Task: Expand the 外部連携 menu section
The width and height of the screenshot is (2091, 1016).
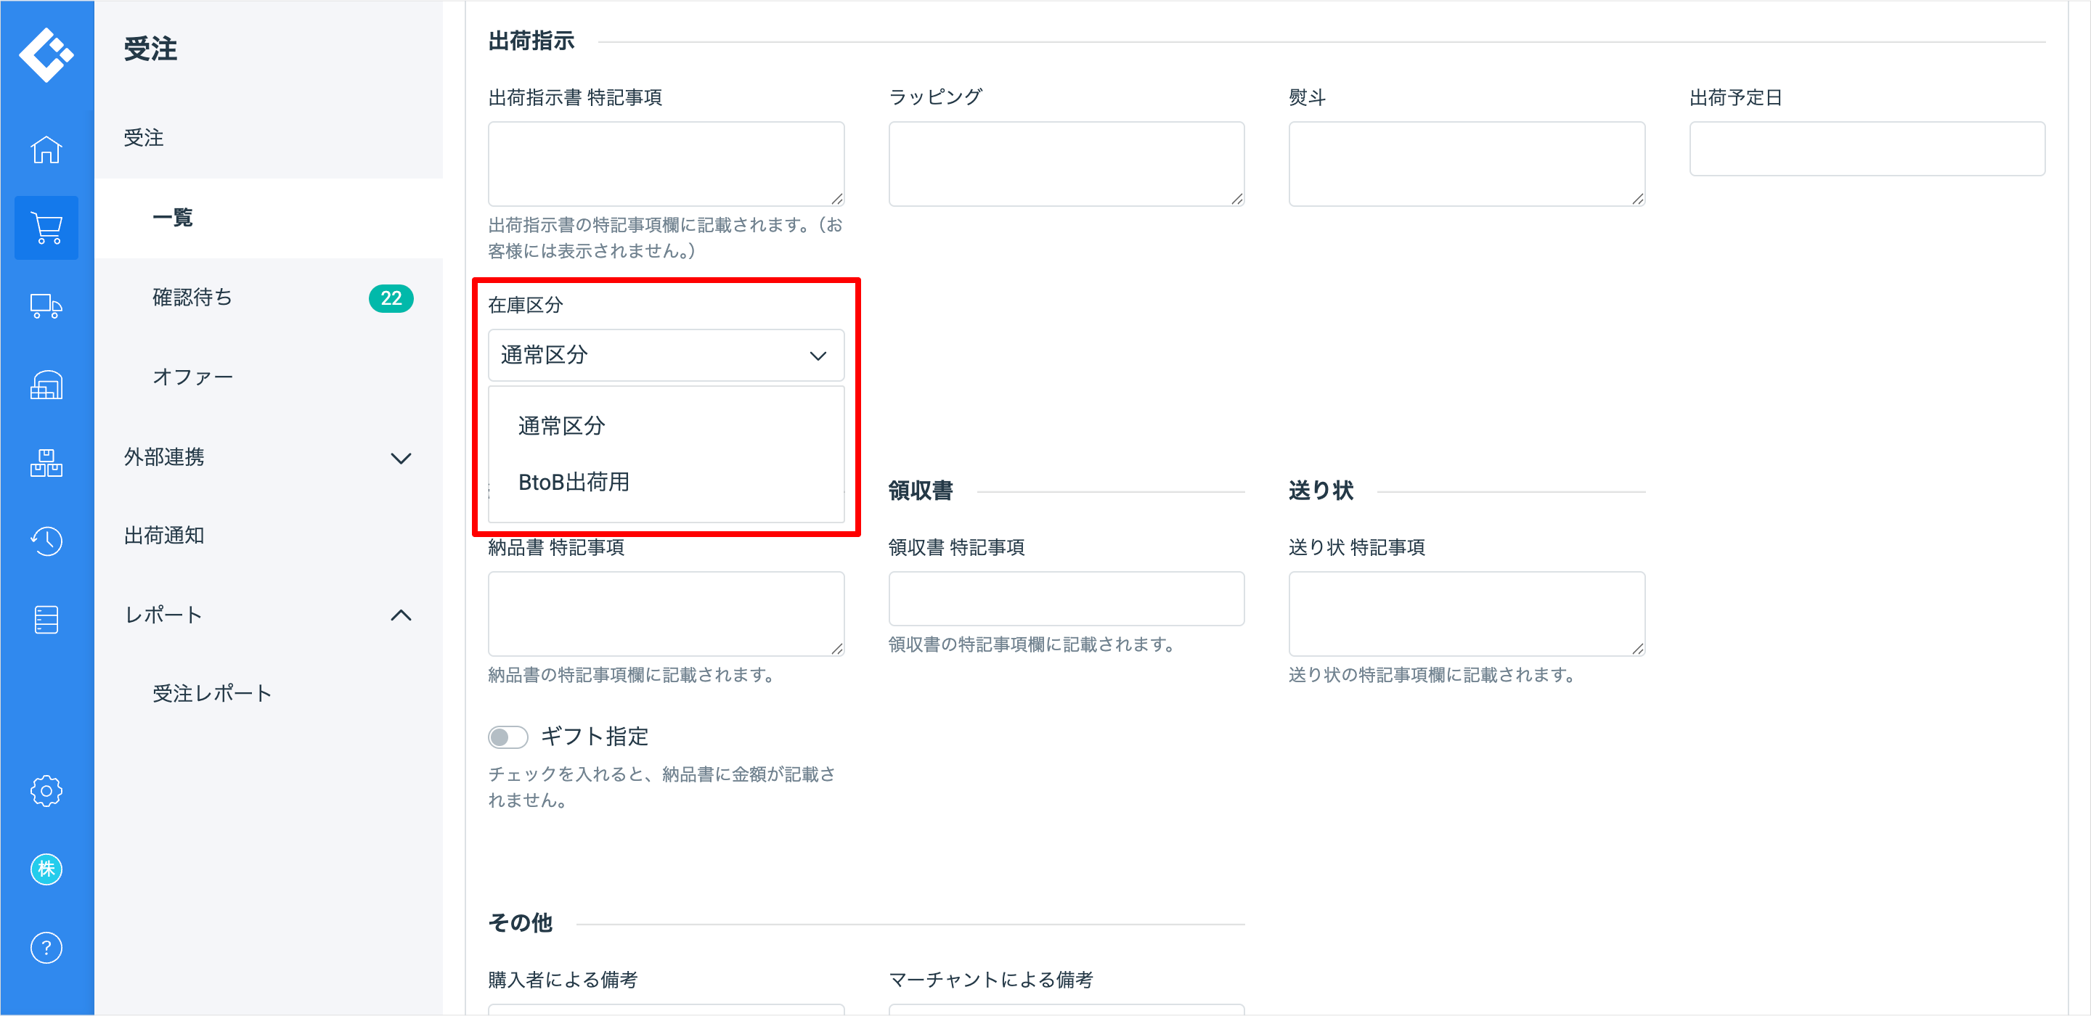Action: click(268, 458)
